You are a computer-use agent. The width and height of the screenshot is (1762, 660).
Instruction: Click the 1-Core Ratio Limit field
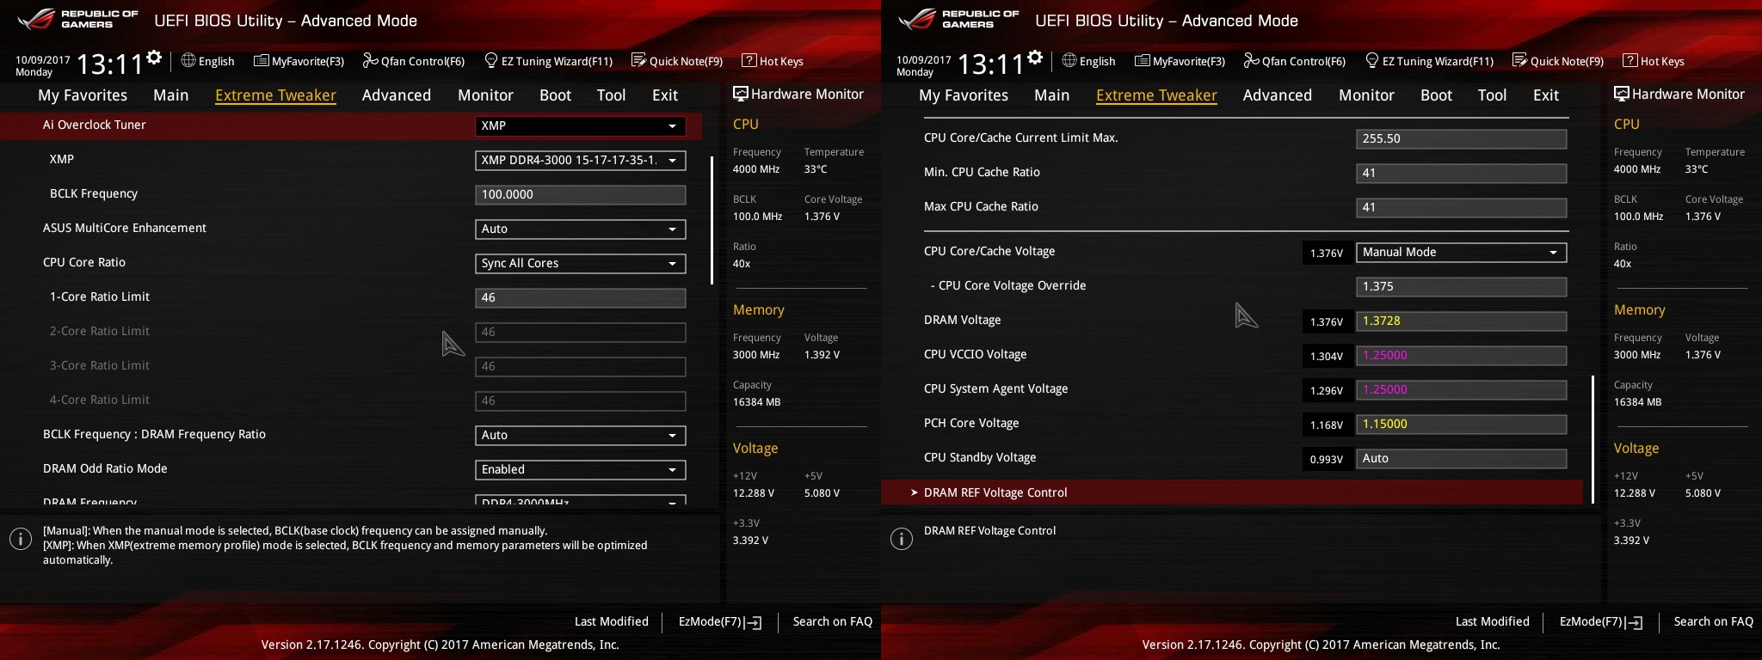pyautogui.click(x=581, y=297)
